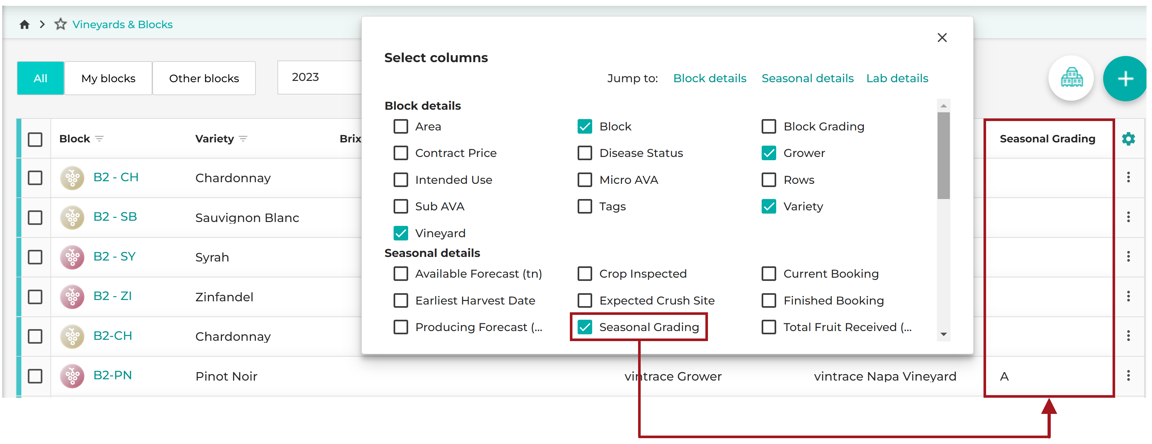1152x444 pixels.
Task: Tick the Crop Inspected checkbox
Action: click(x=584, y=273)
